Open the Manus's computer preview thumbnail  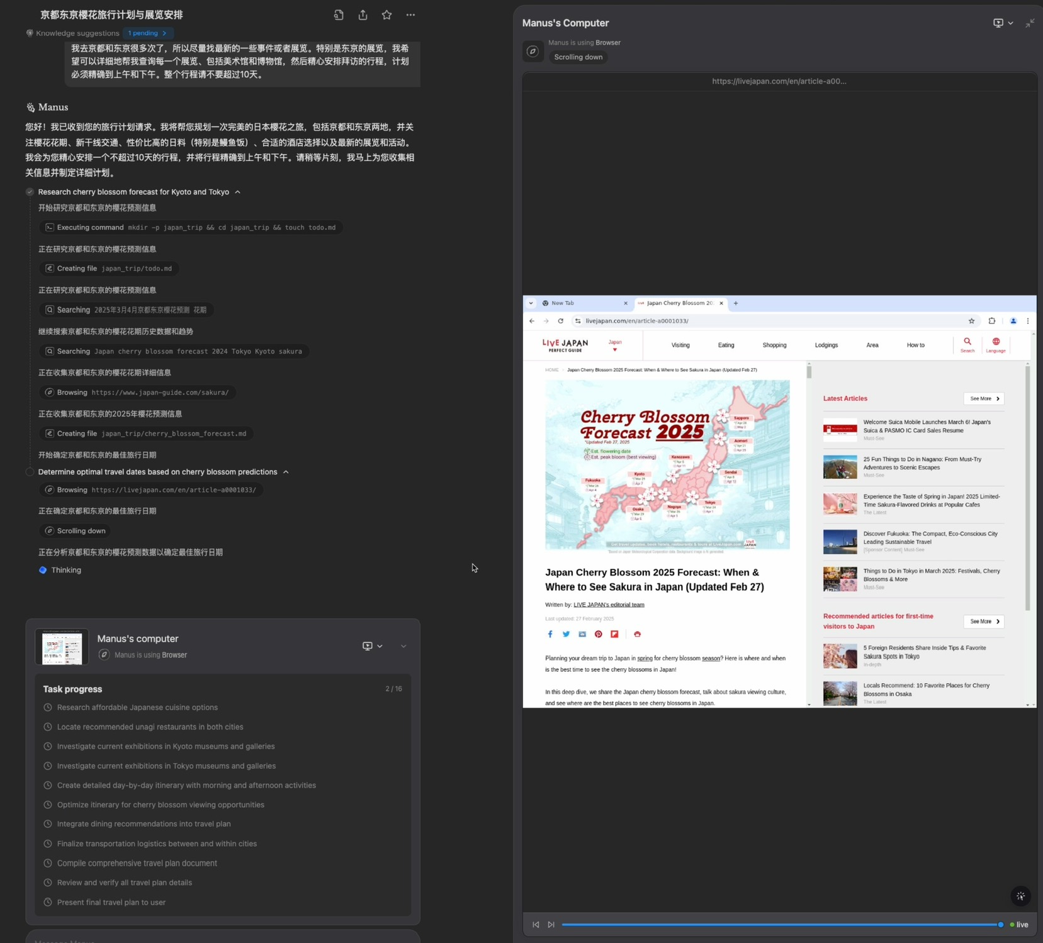tap(62, 647)
